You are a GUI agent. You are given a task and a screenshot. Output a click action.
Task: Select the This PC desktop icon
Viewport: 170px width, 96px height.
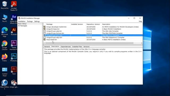point(5,18)
